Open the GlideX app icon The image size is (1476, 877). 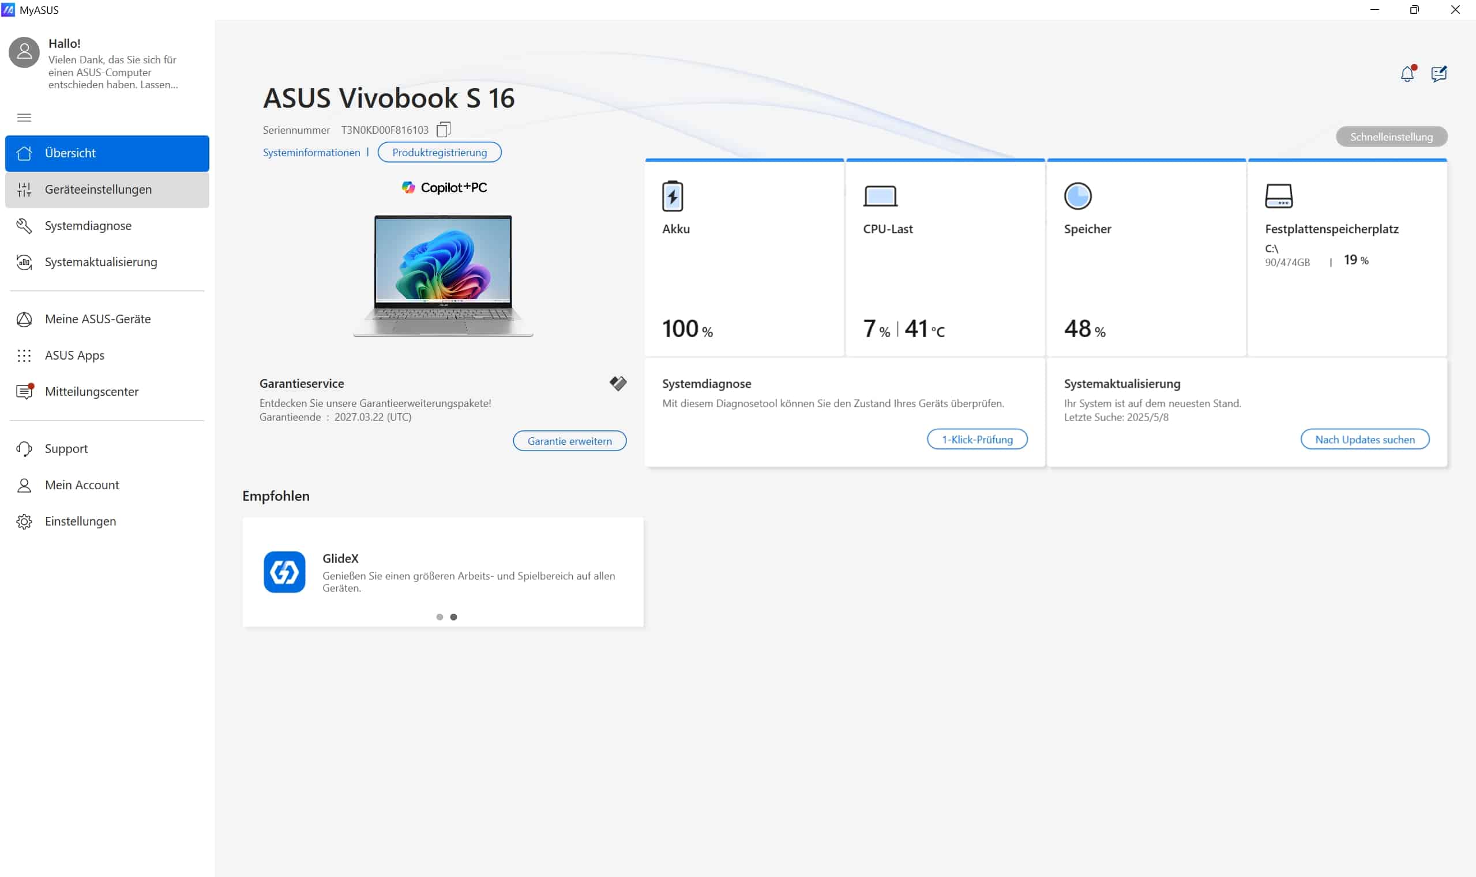click(284, 572)
